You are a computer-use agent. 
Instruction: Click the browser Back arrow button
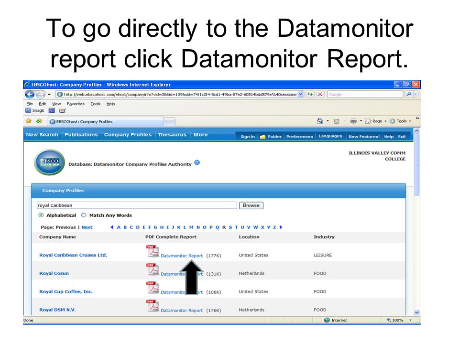pyautogui.click(x=30, y=94)
